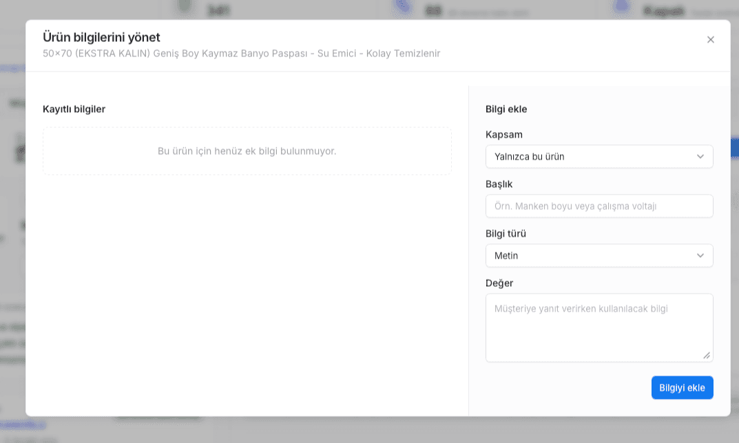The image size is (739, 443).
Task: Click the blurred blue phone icon behind dialog
Action: tap(404, 6)
